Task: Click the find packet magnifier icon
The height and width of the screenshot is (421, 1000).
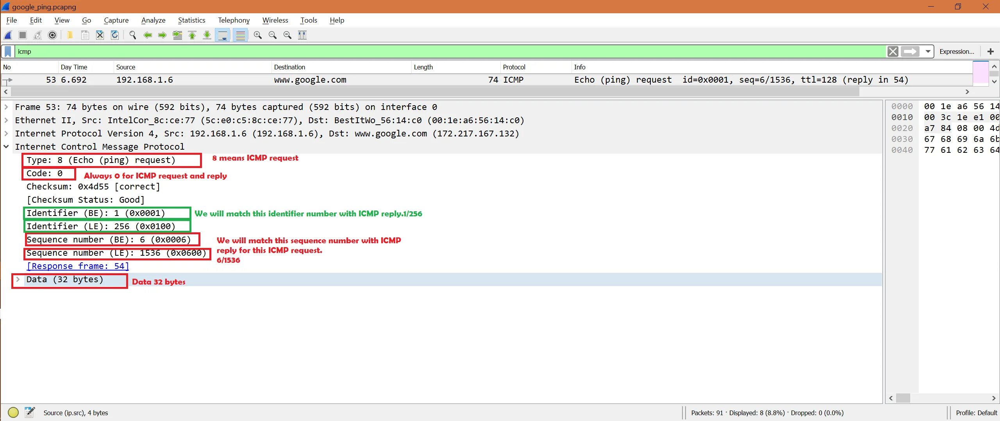Action: pyautogui.click(x=133, y=35)
